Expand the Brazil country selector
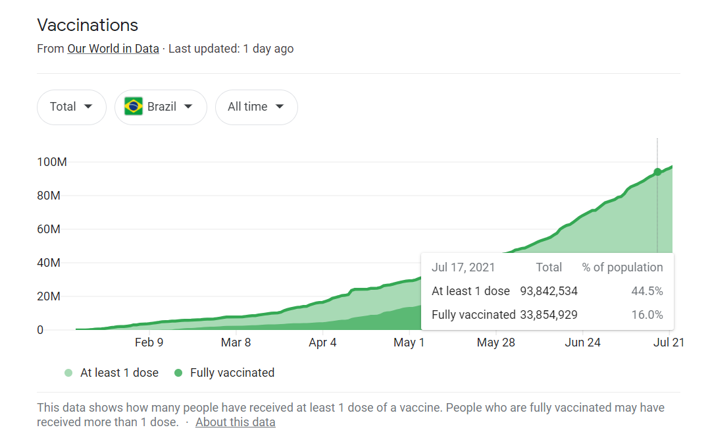The image size is (710, 440). 161,107
